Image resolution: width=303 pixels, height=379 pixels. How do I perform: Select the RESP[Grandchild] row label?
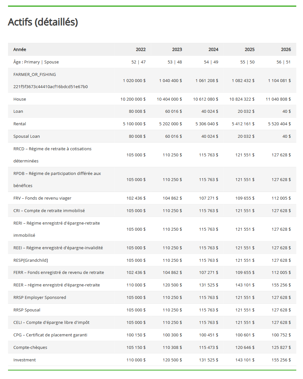[x=31, y=260]
